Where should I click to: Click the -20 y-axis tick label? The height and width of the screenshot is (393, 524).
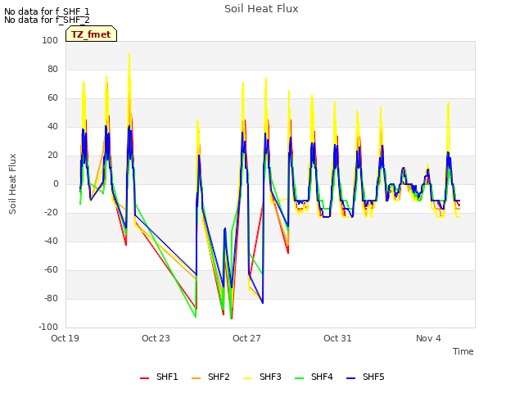[x=51, y=213]
